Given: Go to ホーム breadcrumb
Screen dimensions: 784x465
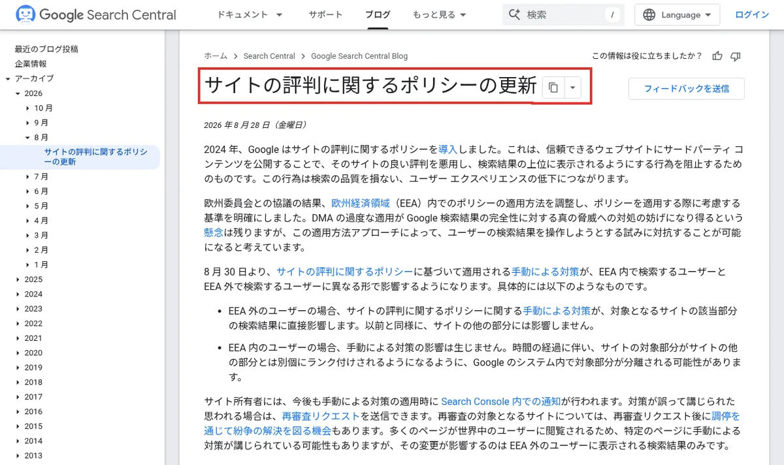Looking at the screenshot, I should tap(216, 56).
